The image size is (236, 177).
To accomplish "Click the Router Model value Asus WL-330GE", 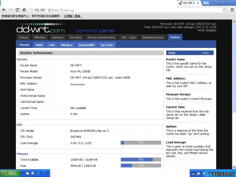I will point(80,71).
